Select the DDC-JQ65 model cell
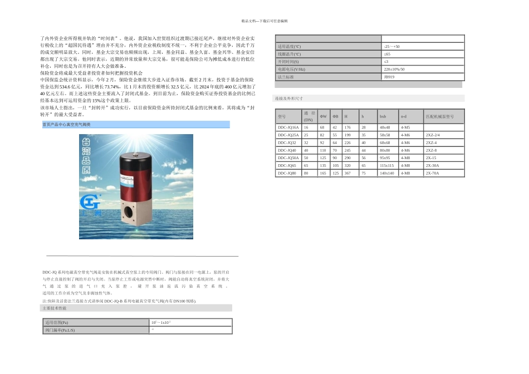 pyautogui.click(x=288, y=166)
